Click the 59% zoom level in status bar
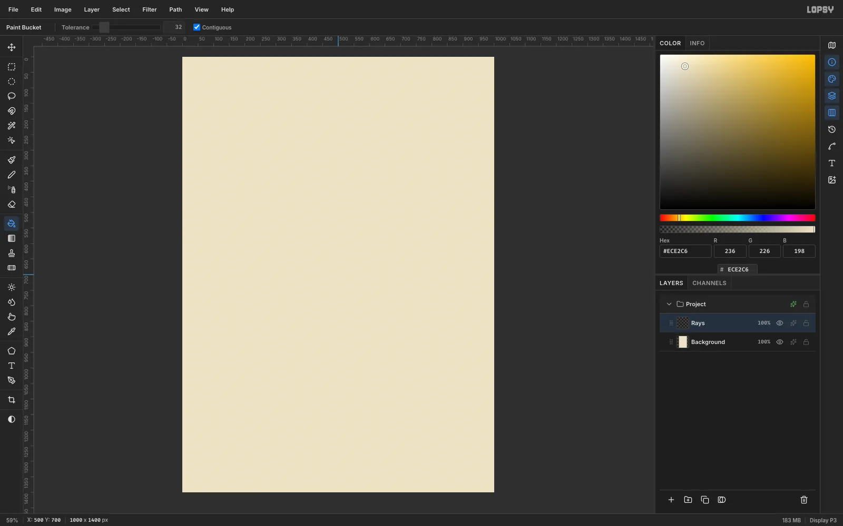843x526 pixels. tap(12, 520)
